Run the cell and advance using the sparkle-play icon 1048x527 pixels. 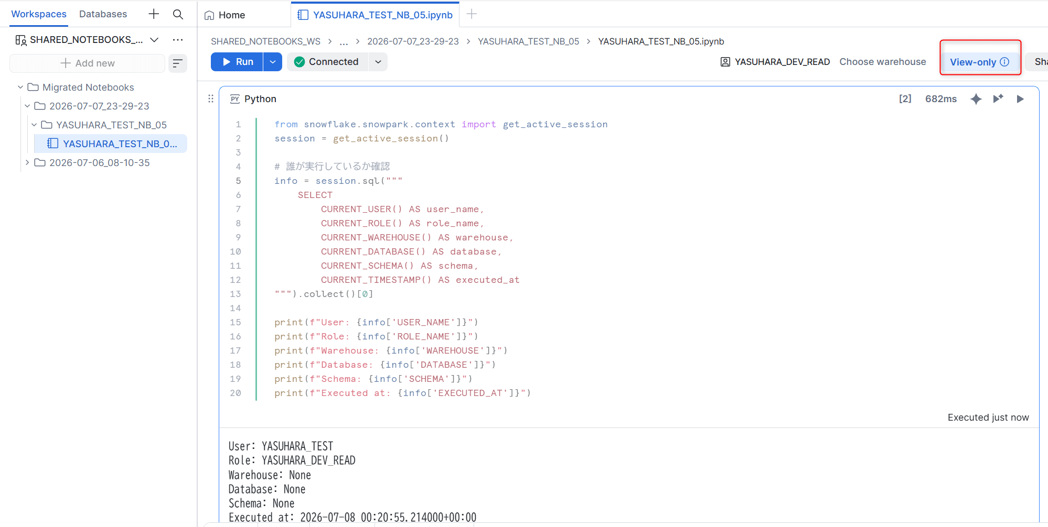point(998,99)
